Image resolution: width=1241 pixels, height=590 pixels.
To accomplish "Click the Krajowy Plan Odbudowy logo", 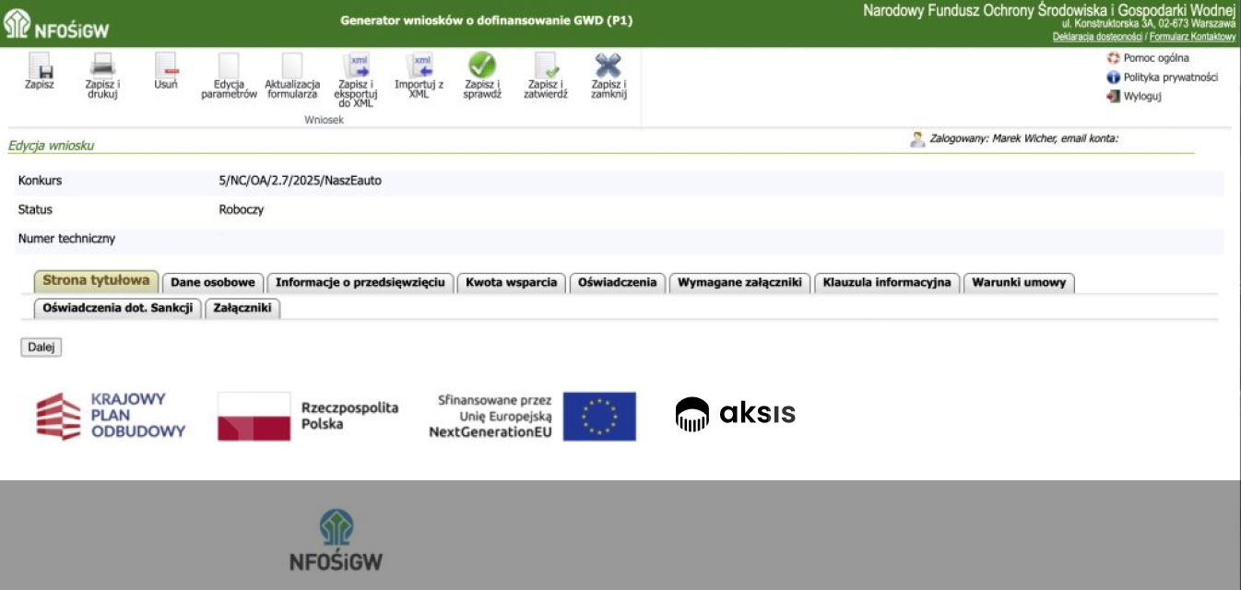I will 111,416.
